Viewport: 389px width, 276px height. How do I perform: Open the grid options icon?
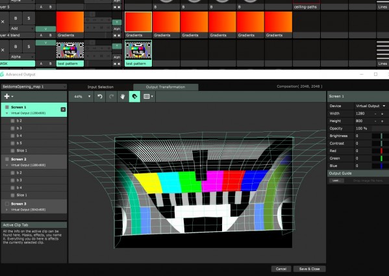pos(148,97)
